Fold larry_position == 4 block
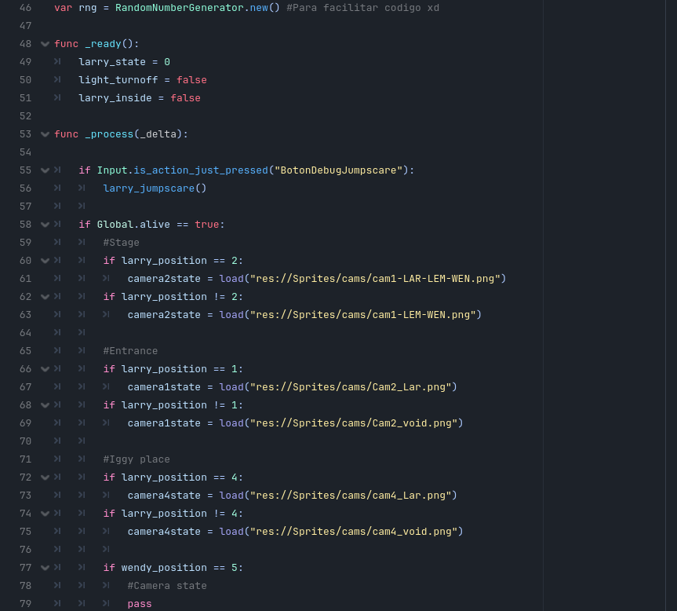 [x=45, y=477]
